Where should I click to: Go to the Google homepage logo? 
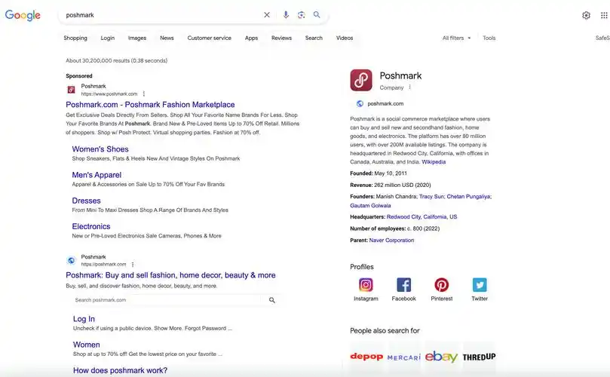pos(23,16)
